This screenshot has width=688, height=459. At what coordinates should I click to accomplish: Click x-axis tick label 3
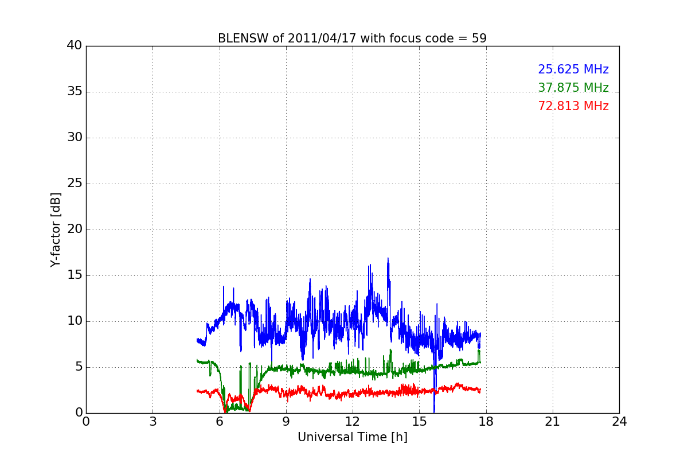point(153,422)
